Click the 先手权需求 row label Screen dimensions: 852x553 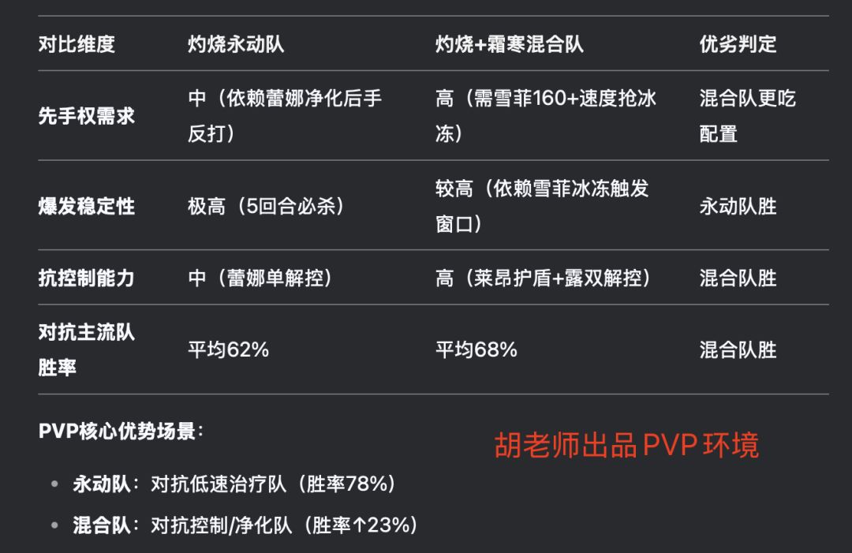[86, 116]
